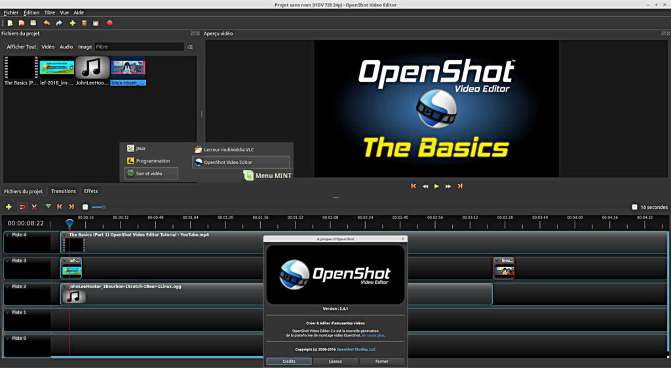The image size is (671, 368).
Task: Undo the last action via toolbar arrow
Action: pos(47,23)
